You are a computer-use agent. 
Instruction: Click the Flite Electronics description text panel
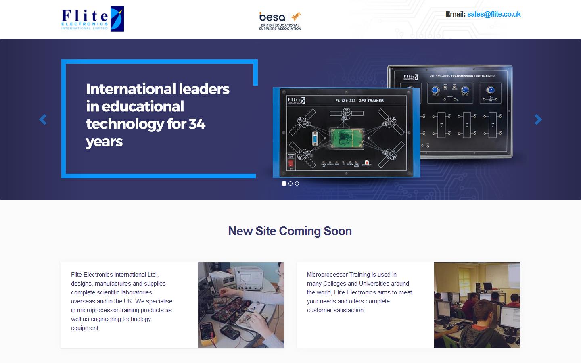tap(121, 301)
